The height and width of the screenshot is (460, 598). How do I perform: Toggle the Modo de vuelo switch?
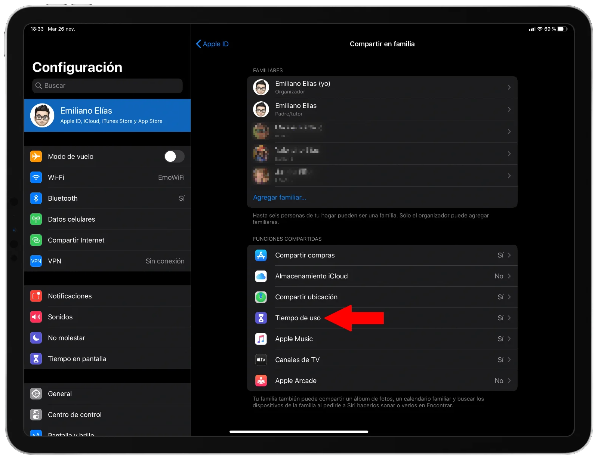(174, 156)
